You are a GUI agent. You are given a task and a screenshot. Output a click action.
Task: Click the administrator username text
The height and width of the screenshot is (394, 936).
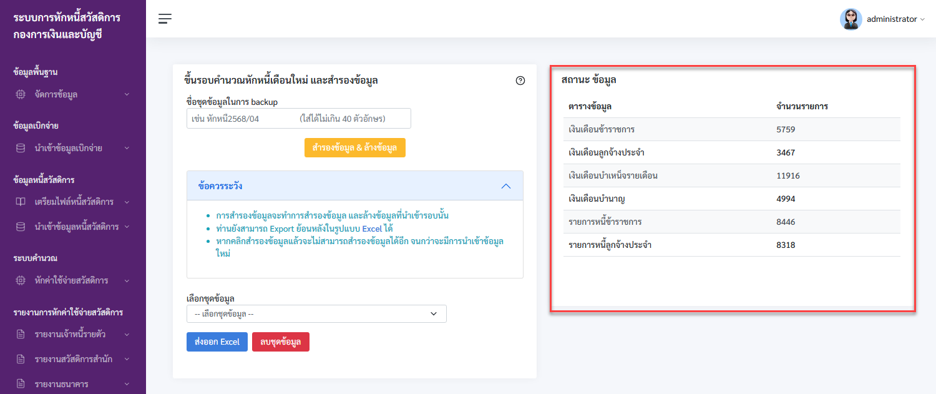(892, 19)
